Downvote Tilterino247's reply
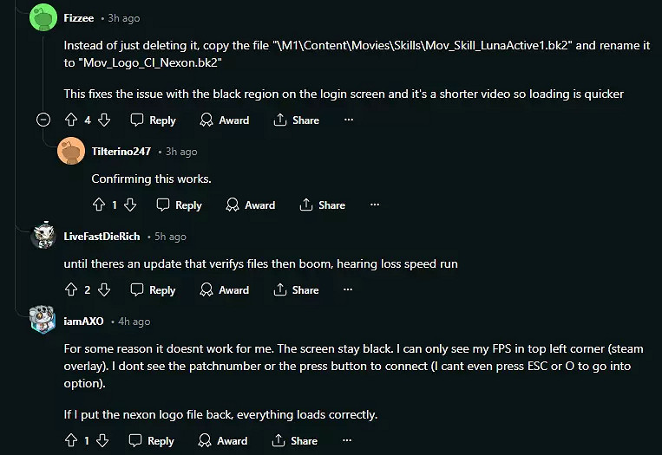The image size is (662, 455). [130, 205]
